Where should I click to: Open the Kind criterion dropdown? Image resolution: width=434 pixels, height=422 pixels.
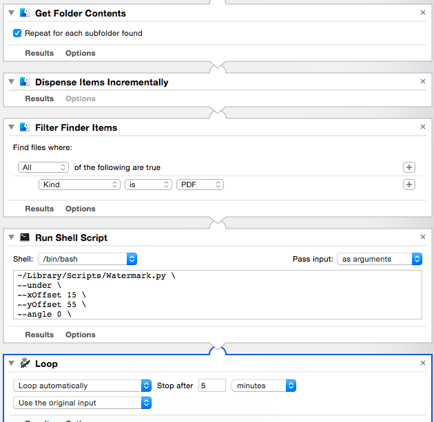pos(80,184)
